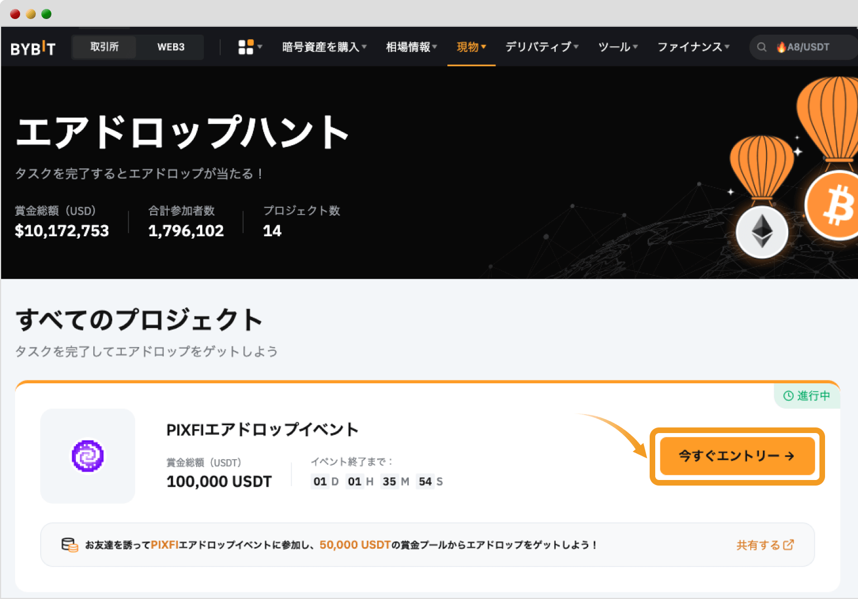
Task: Click the clock icon in 進行中 badge
Action: point(788,396)
